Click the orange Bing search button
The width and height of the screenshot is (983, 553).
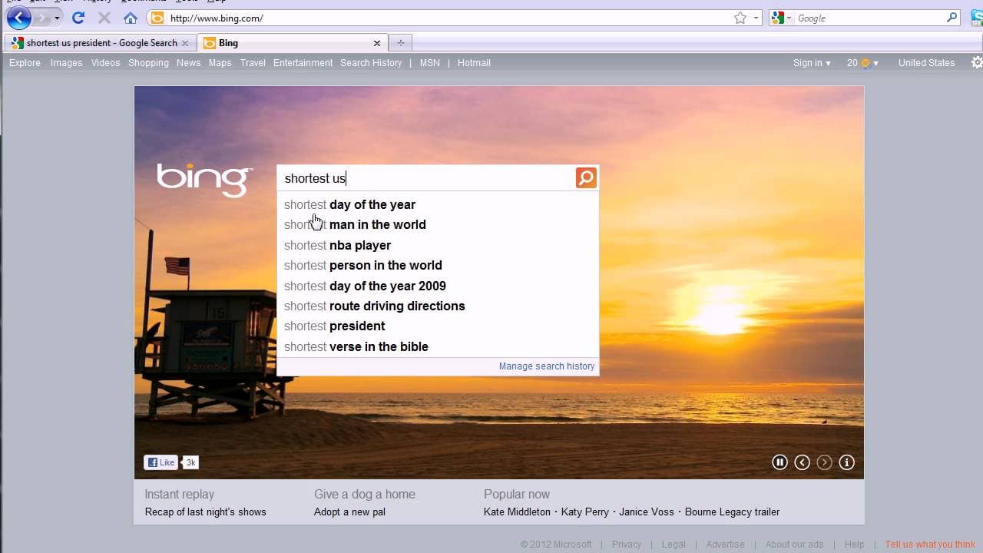tap(586, 178)
